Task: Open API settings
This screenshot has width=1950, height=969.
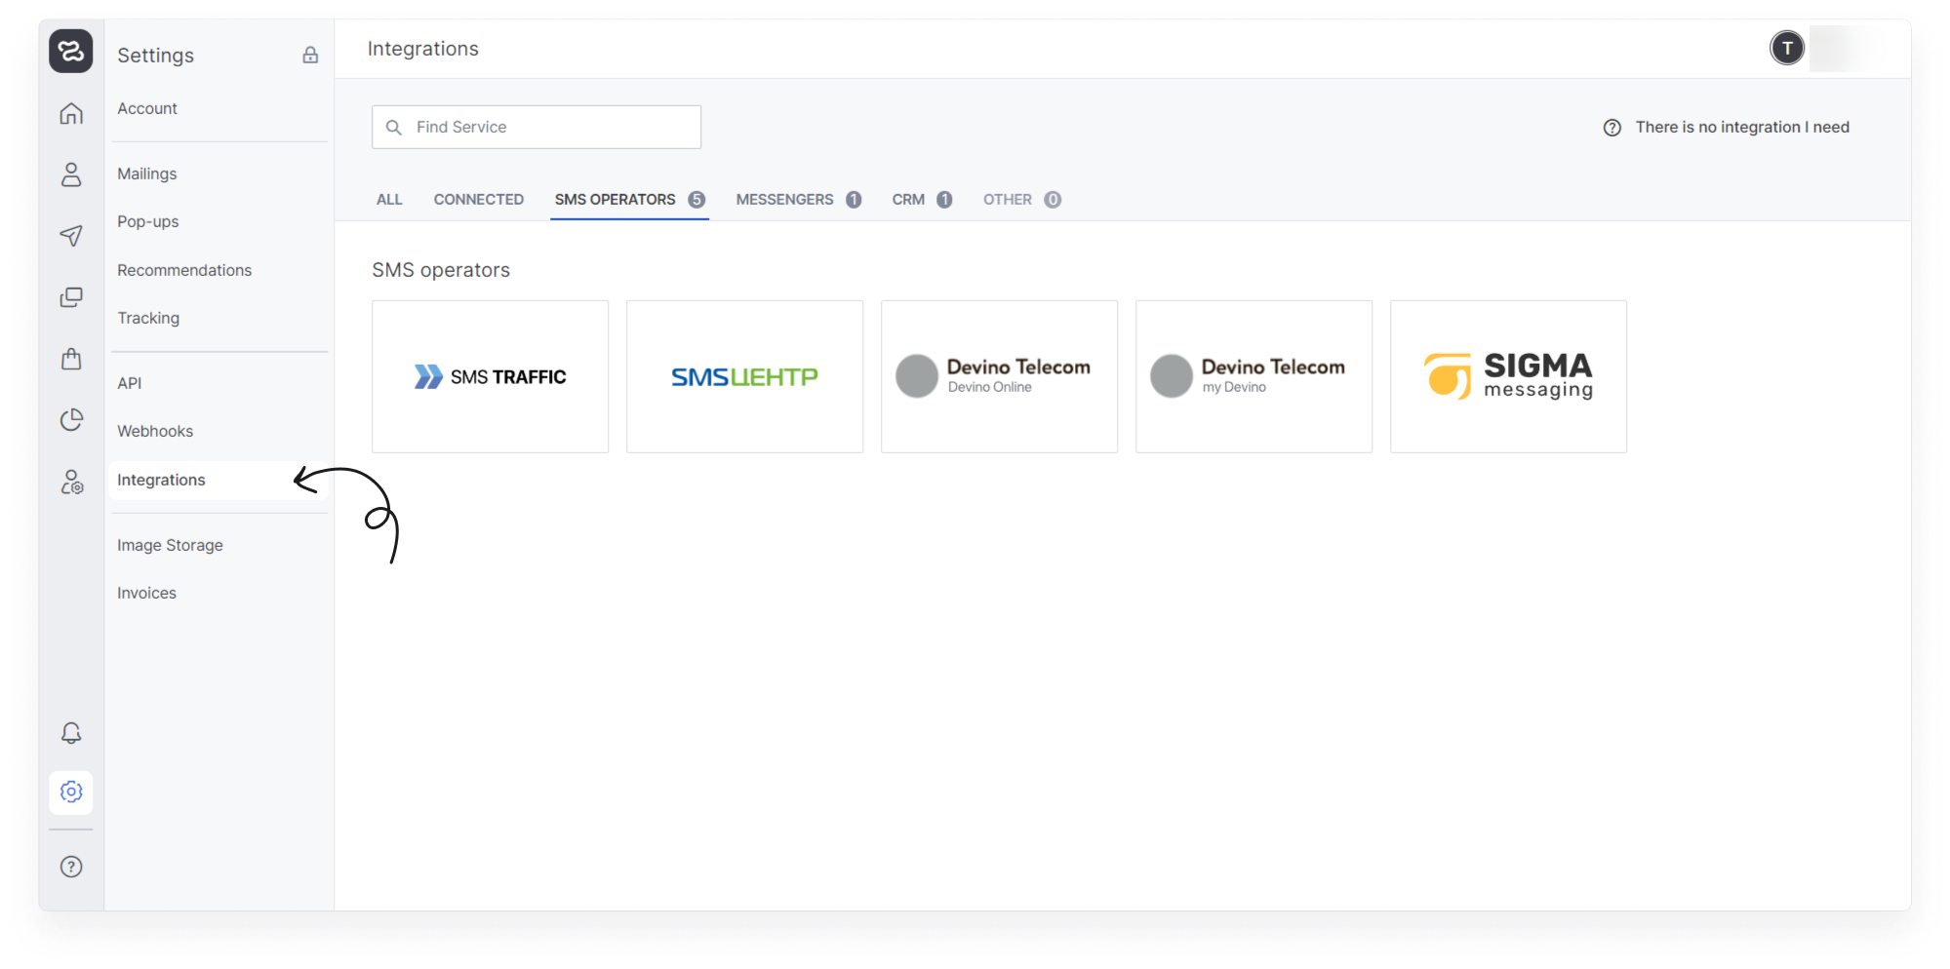Action: (x=130, y=383)
